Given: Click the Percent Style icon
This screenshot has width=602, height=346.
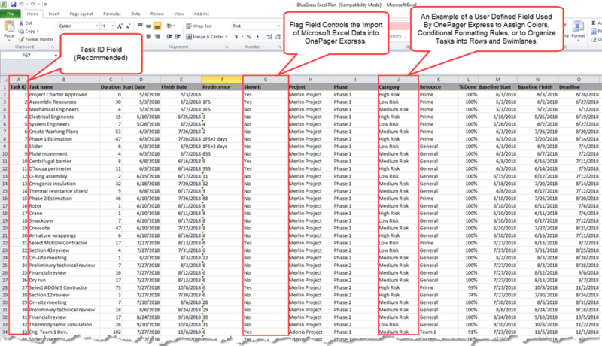Looking at the screenshot, I should 249,37.
